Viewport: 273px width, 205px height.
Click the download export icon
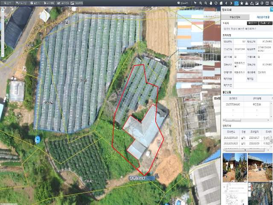[253, 3]
